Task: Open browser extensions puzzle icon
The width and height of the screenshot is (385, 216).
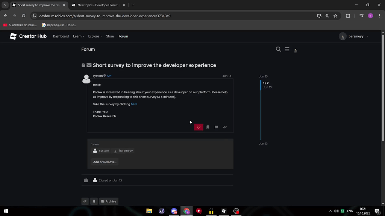Action: tap(348, 16)
